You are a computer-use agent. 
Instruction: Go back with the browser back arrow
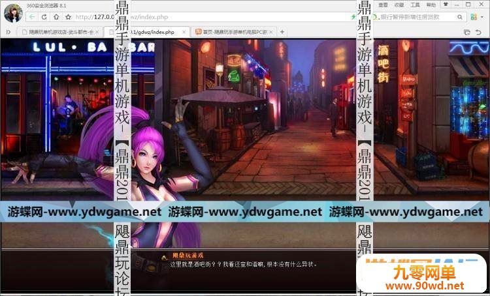(32, 17)
